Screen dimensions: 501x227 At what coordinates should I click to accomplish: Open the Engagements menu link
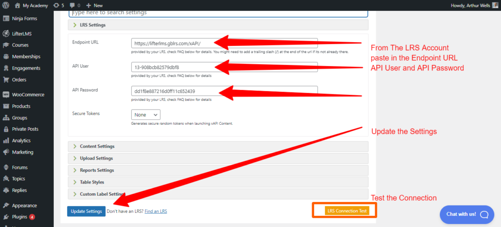click(27, 68)
